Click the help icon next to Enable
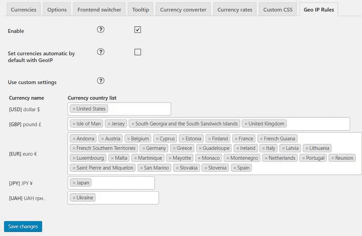The width and height of the screenshot is (362, 236). [x=100, y=29]
